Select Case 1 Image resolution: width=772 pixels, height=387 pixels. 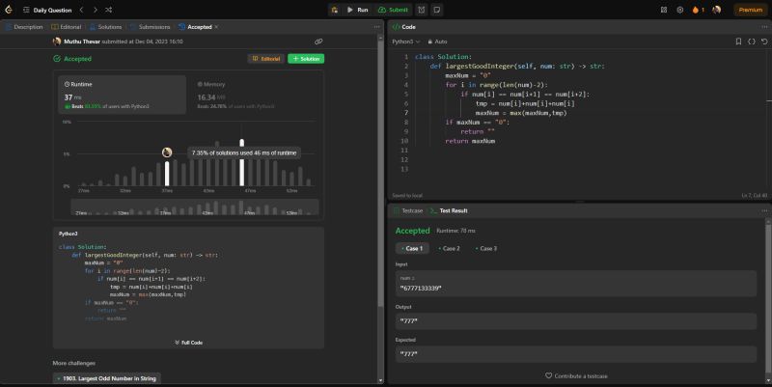(x=412, y=249)
